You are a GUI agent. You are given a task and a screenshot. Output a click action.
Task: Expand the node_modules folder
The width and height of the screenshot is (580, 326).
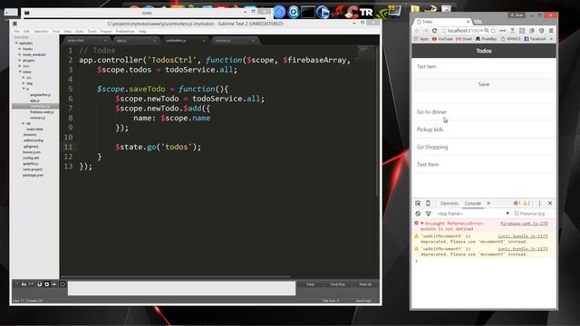pyautogui.click(x=20, y=54)
